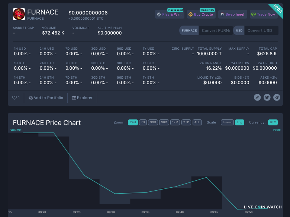Screen dimensions: 290x217
Task: Click the FURNACE Price Chart heading
Action: coord(47,123)
